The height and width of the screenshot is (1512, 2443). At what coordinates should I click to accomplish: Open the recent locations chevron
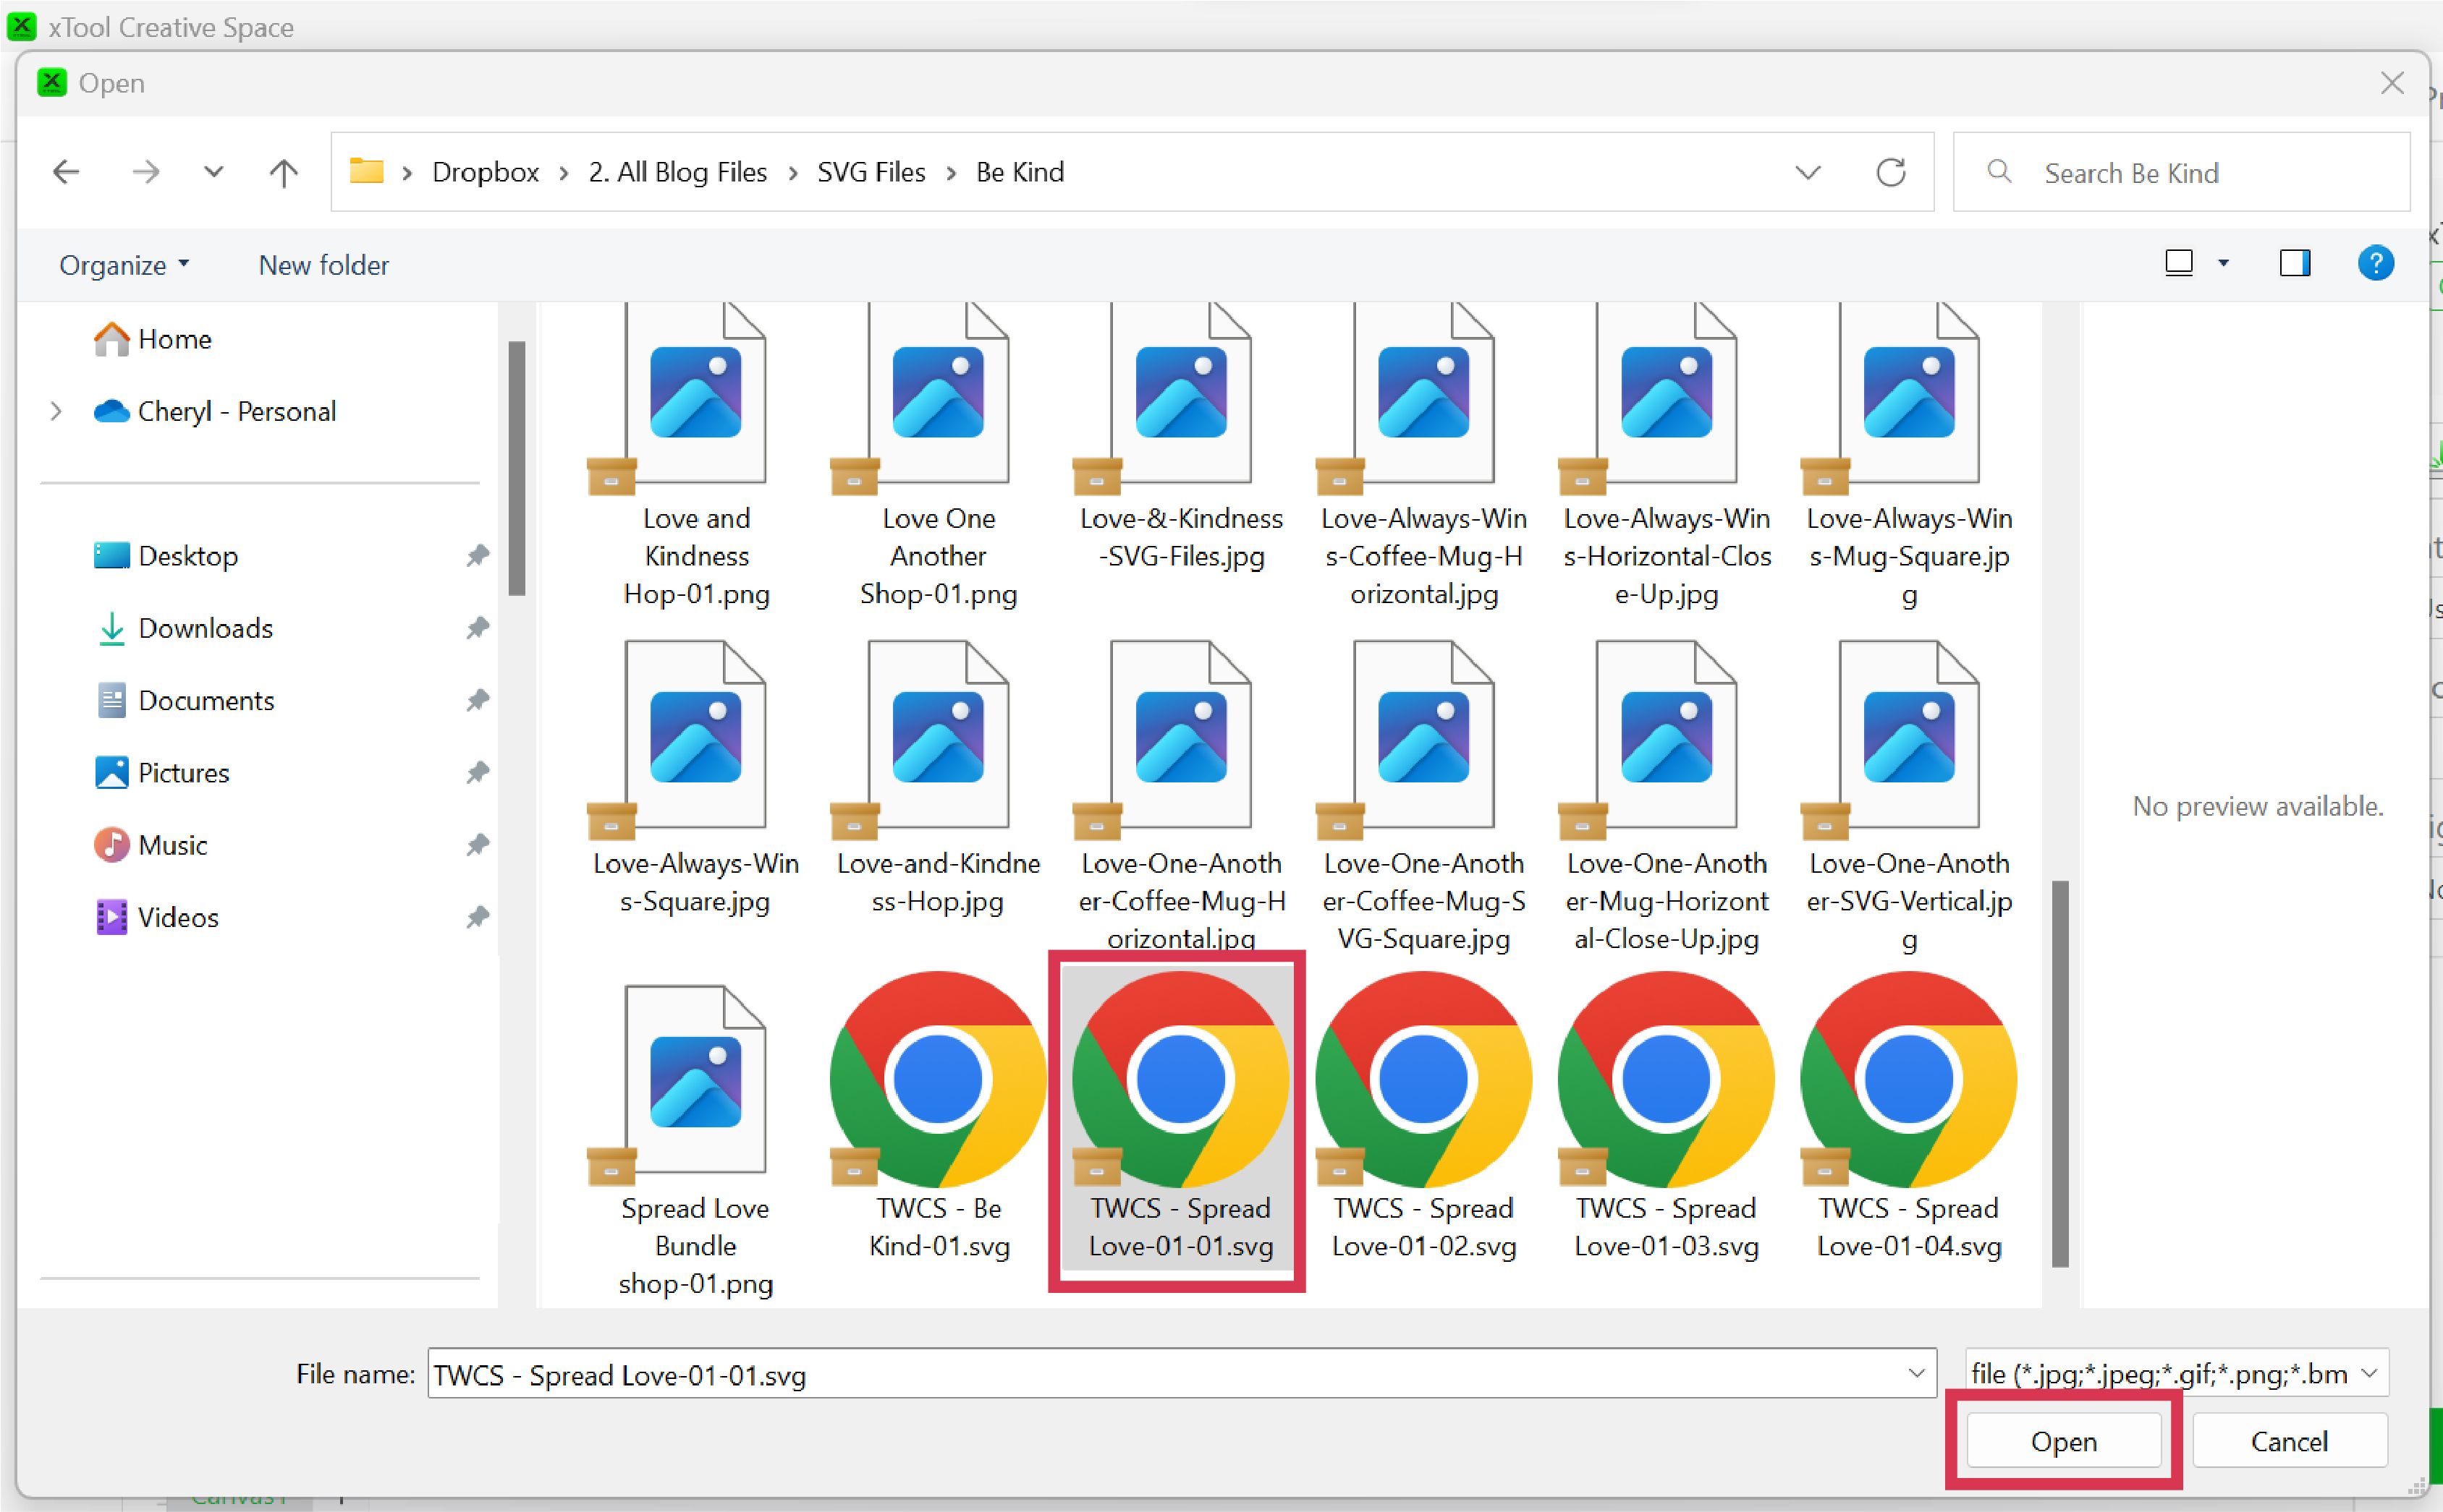coord(213,172)
